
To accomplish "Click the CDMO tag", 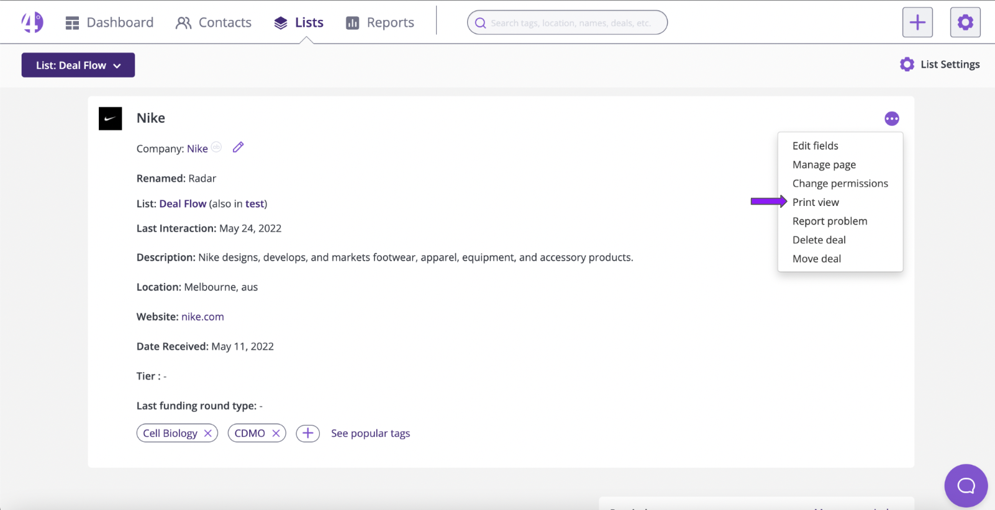I will pyautogui.click(x=250, y=433).
